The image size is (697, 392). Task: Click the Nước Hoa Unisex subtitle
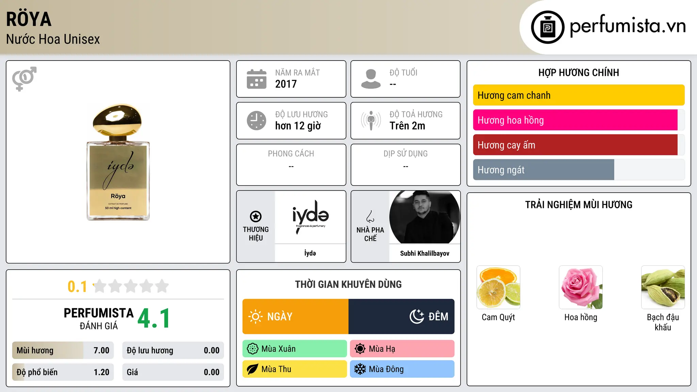(x=53, y=39)
